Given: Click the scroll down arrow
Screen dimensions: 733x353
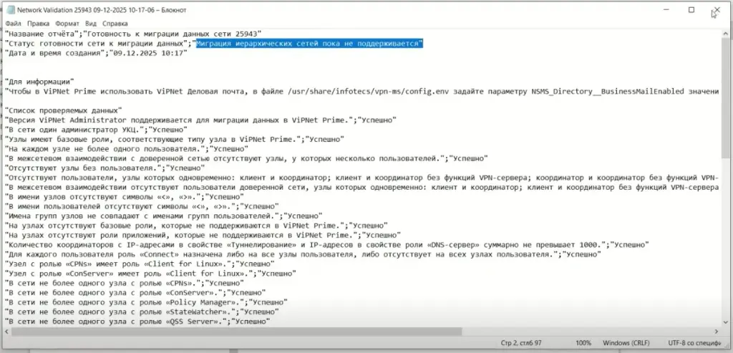Looking at the screenshot, I should coord(724,323).
